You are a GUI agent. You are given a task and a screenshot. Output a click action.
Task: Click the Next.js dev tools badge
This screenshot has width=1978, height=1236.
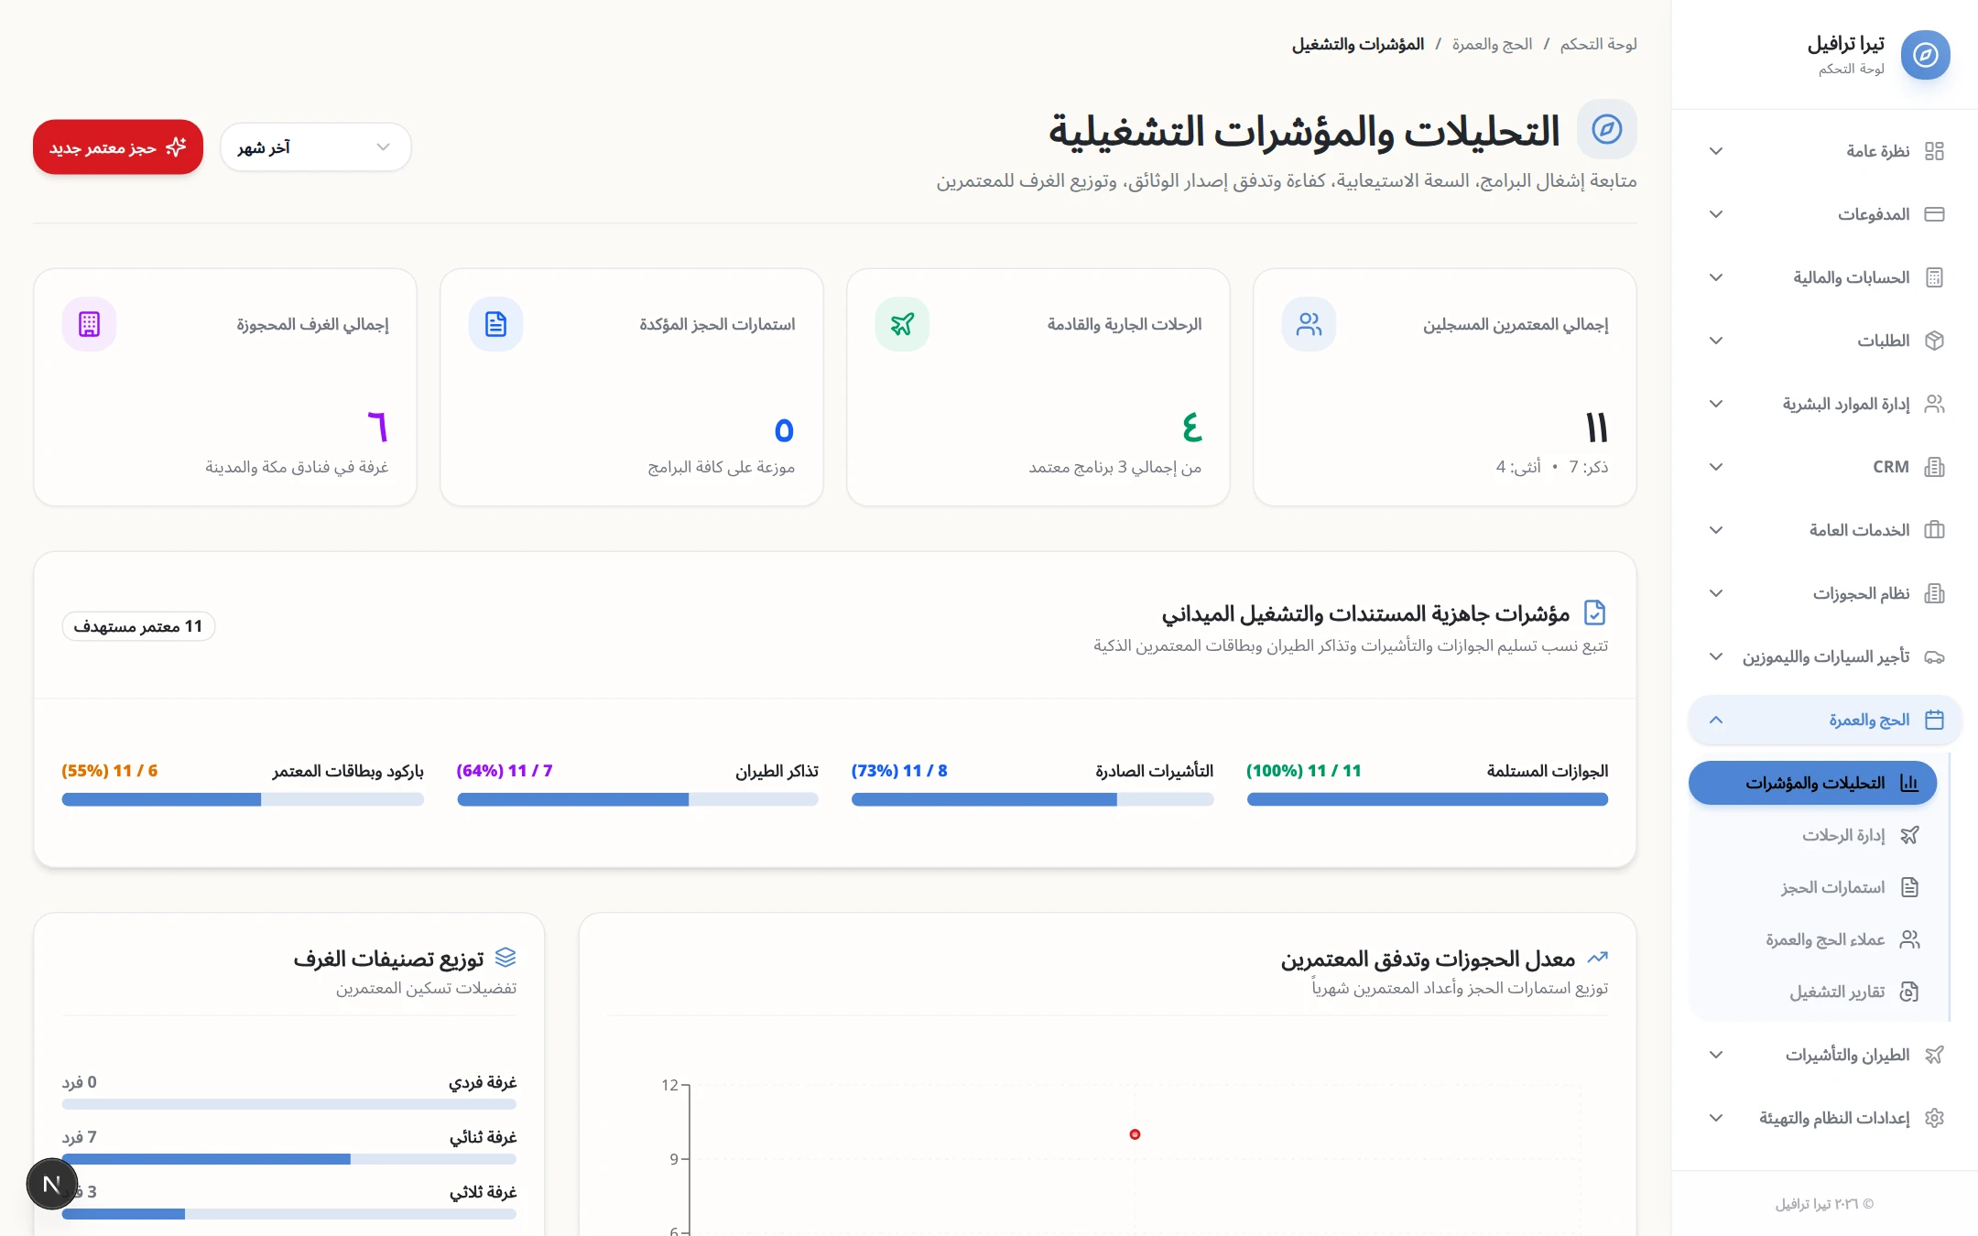[52, 1184]
